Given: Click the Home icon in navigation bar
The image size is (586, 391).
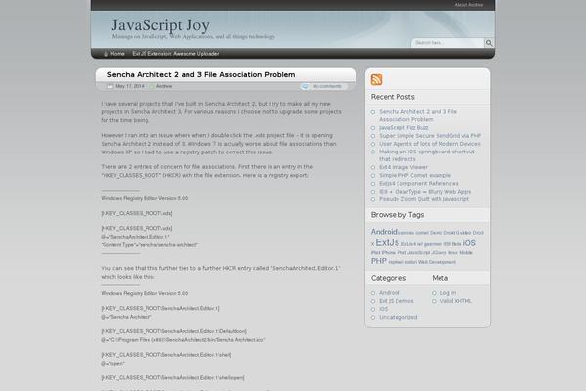Looking at the screenshot, I should (105, 54).
